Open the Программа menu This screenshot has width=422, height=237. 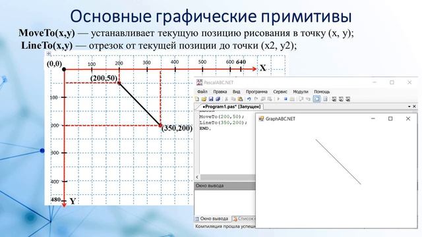click(256, 92)
